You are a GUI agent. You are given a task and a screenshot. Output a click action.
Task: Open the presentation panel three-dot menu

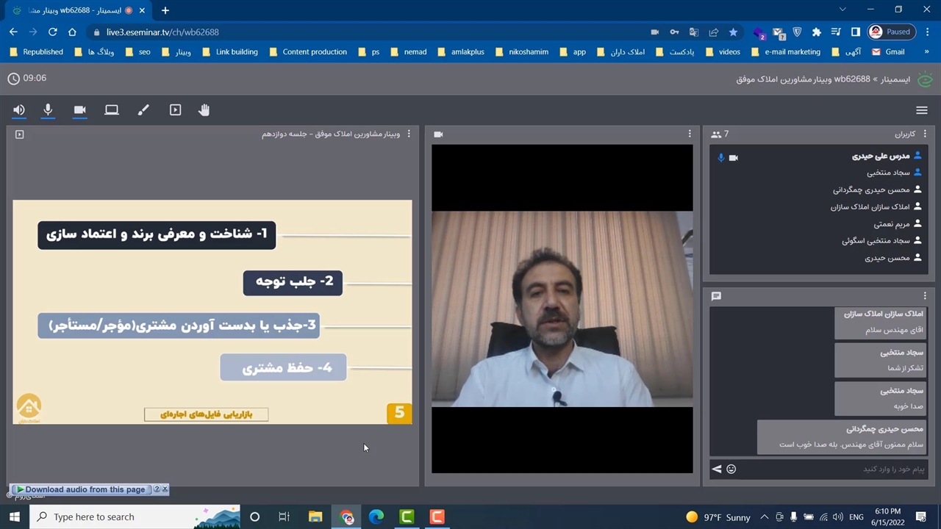(x=409, y=134)
